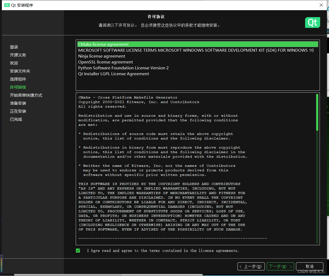Click the 欢迎 step in sidebar
Image resolution: width=329 pixels, height=276 pixels.
pyautogui.click(x=14, y=63)
